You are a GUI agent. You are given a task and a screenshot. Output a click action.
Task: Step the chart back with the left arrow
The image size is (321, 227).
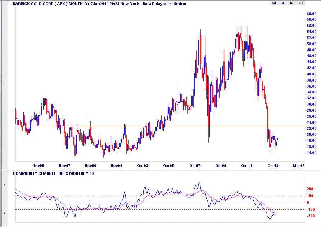283,3
